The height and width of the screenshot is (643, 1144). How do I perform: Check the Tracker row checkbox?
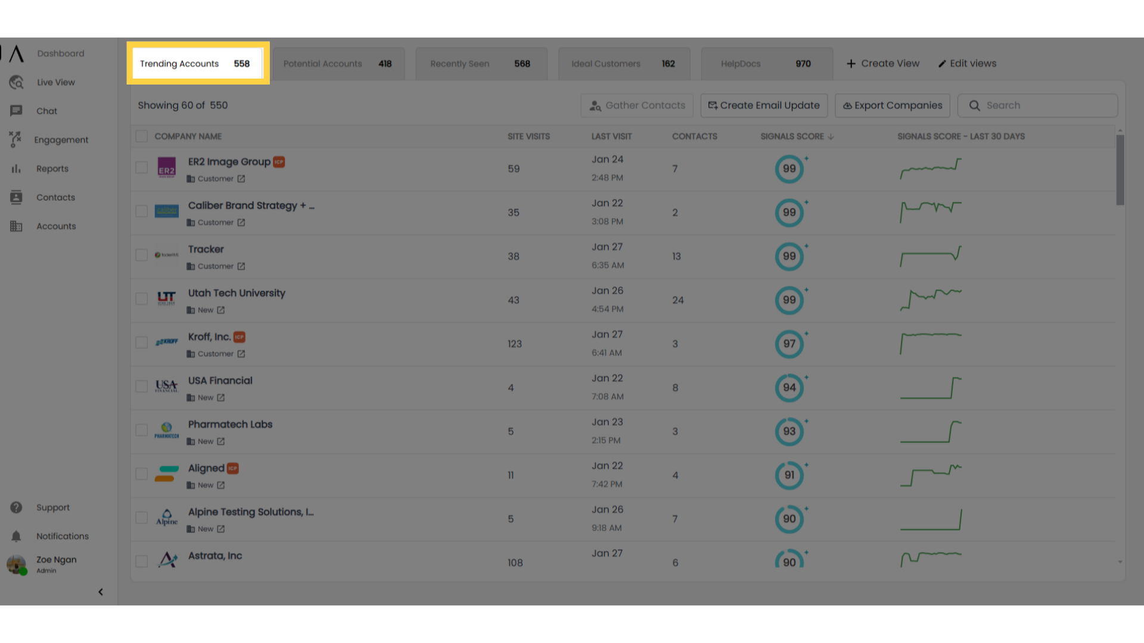point(141,255)
